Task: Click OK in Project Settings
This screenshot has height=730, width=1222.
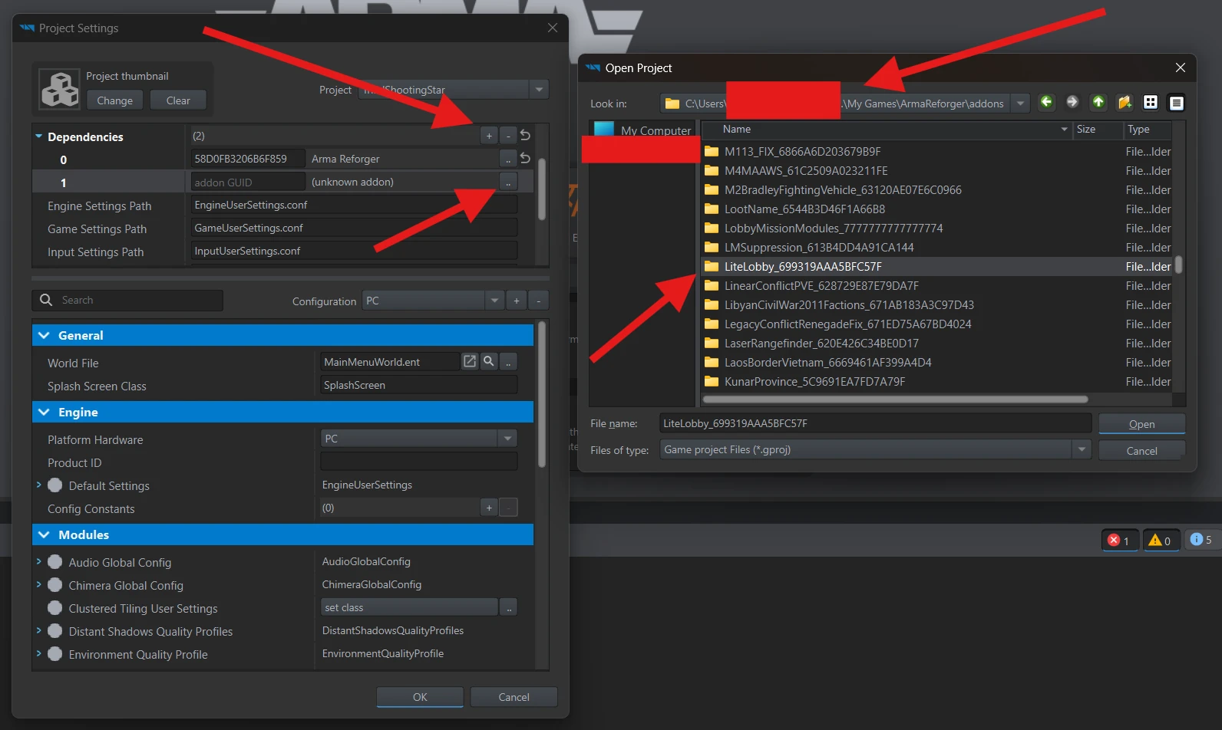Action: [x=420, y=697]
